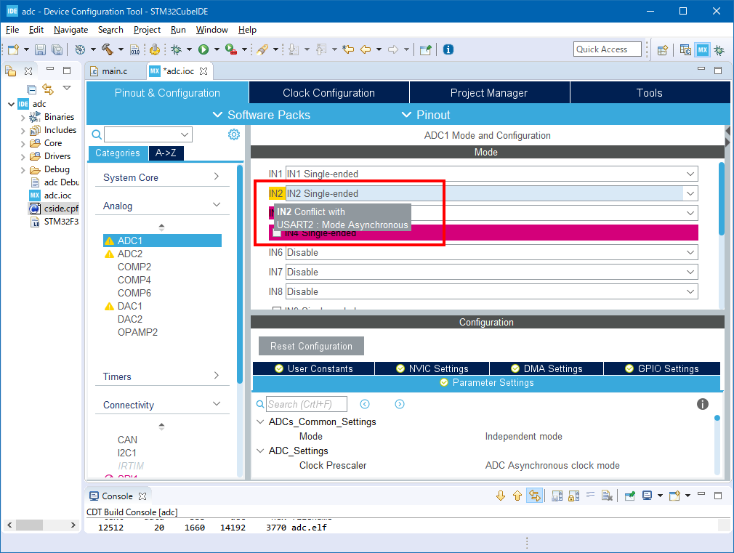Screen dimensions: 734x553
Task: Open the Navigate menu
Action: click(70, 30)
